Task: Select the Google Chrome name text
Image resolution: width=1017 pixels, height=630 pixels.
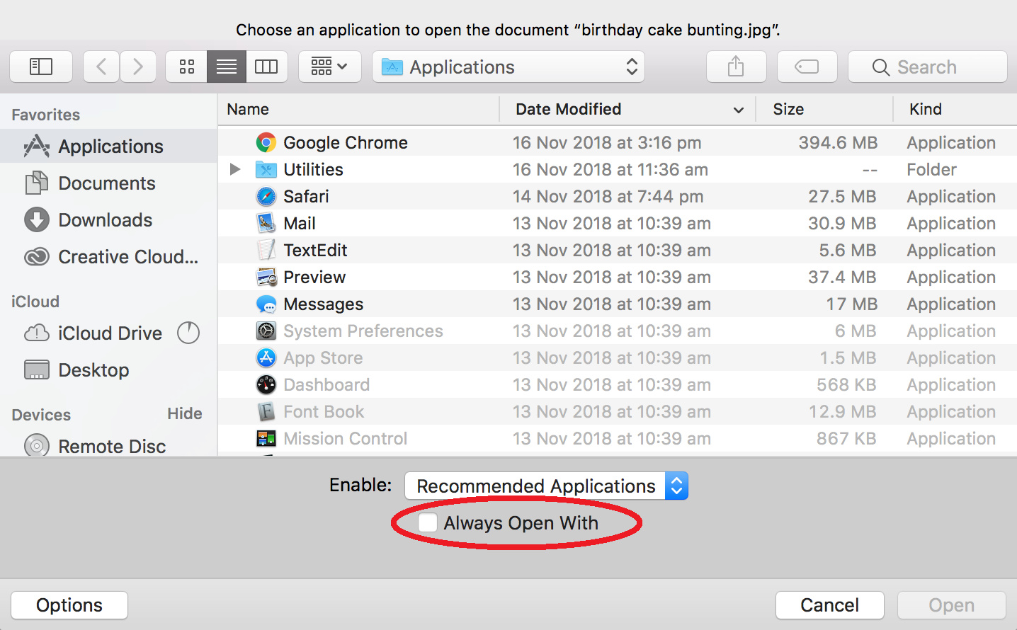Action: [x=346, y=143]
